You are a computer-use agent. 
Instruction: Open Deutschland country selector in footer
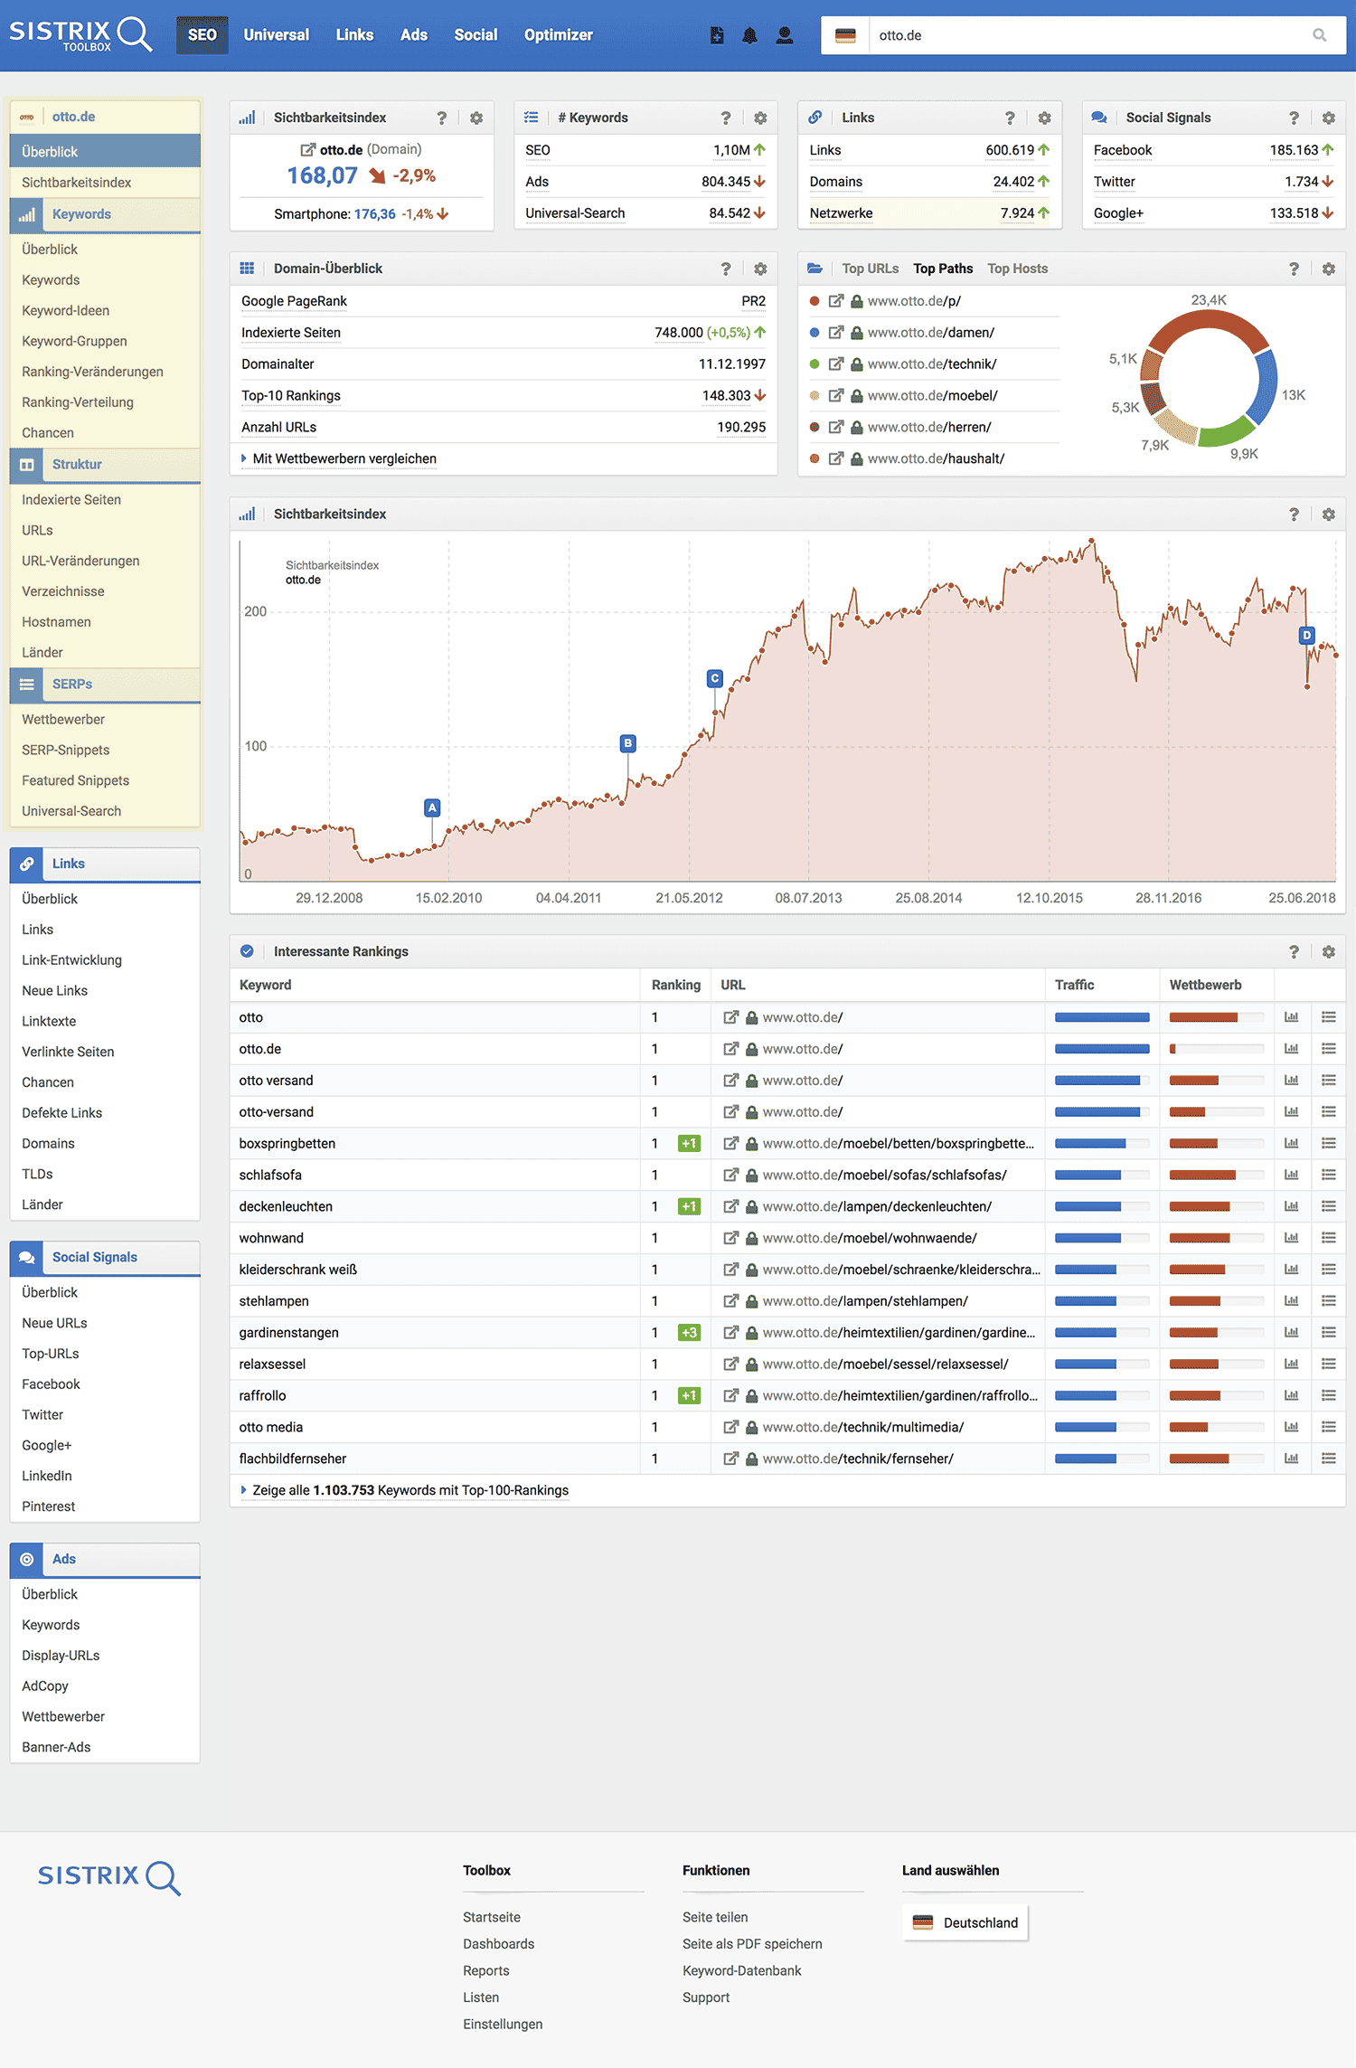click(965, 1922)
